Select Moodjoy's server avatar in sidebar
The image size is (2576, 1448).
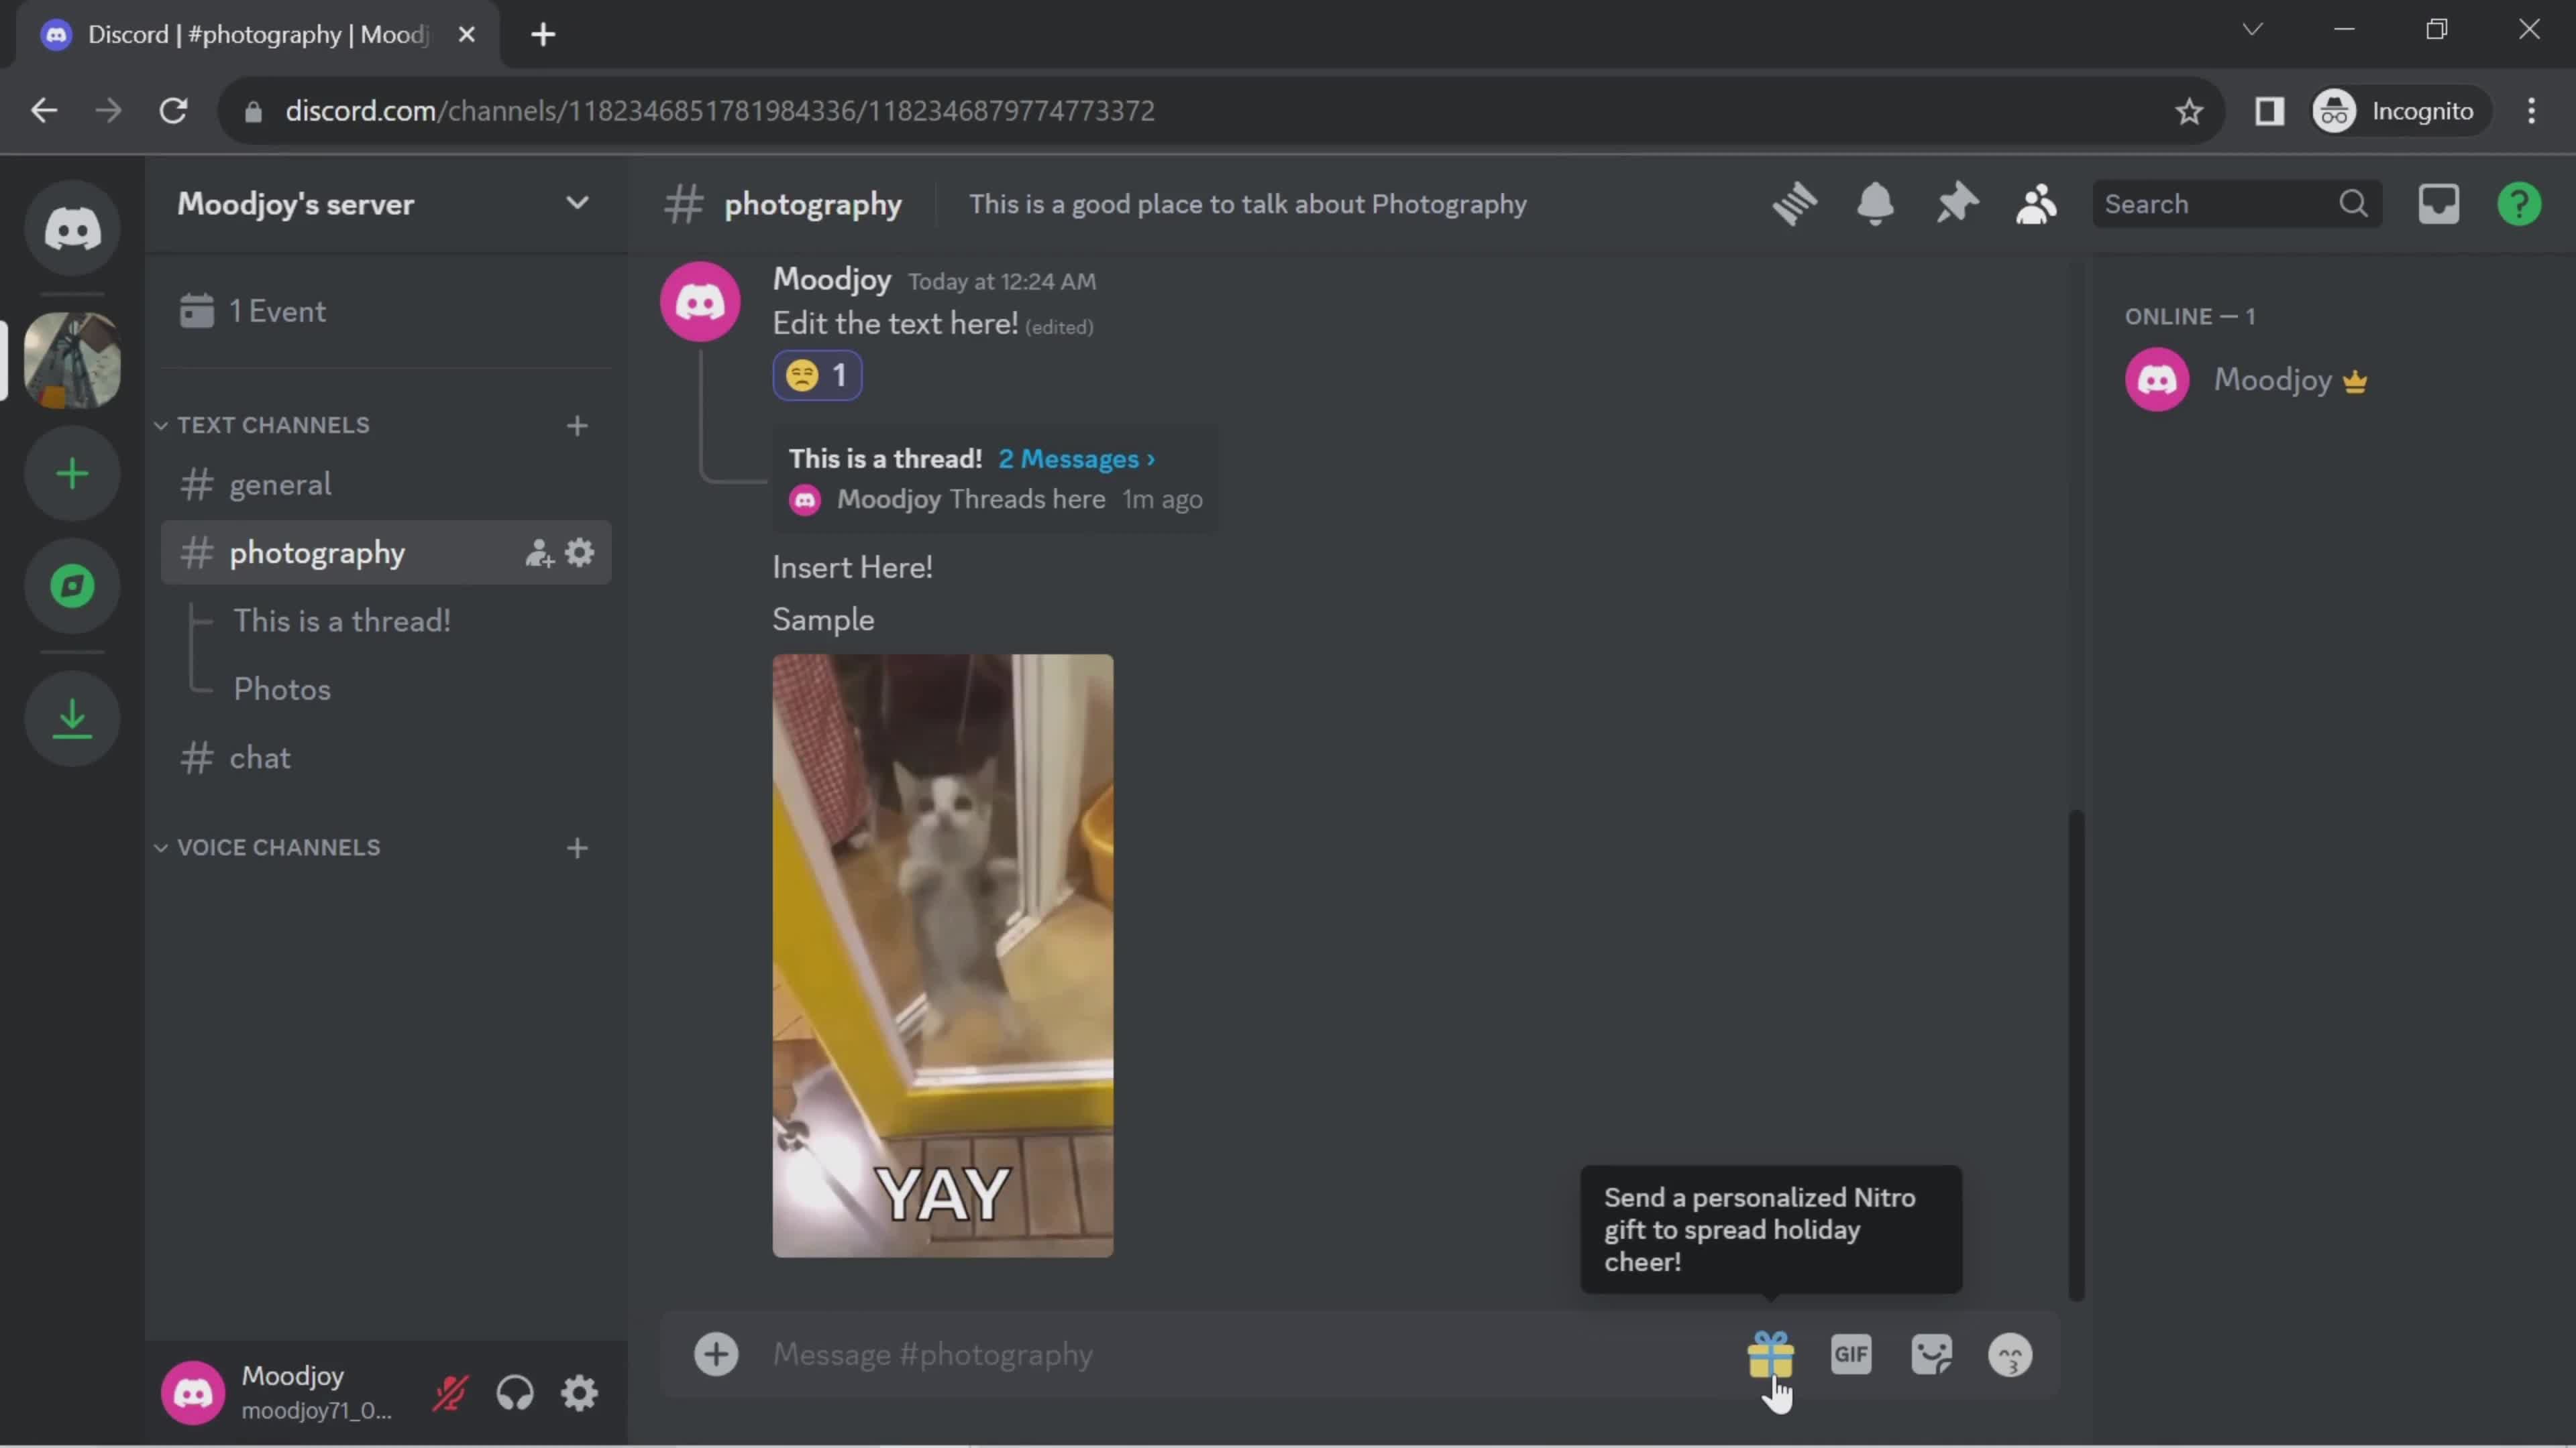coord(72,360)
